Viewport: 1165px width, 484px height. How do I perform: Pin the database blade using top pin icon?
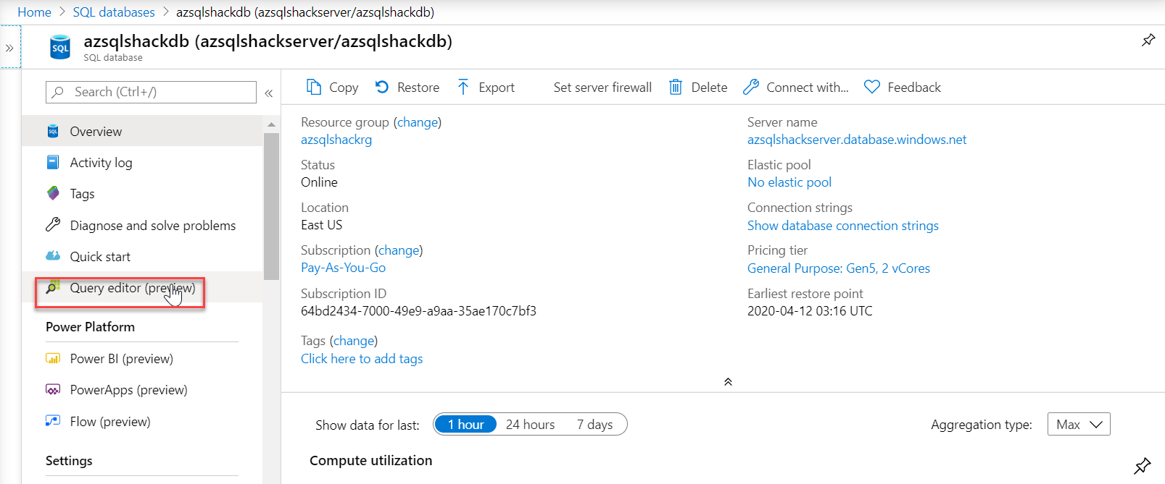point(1148,41)
